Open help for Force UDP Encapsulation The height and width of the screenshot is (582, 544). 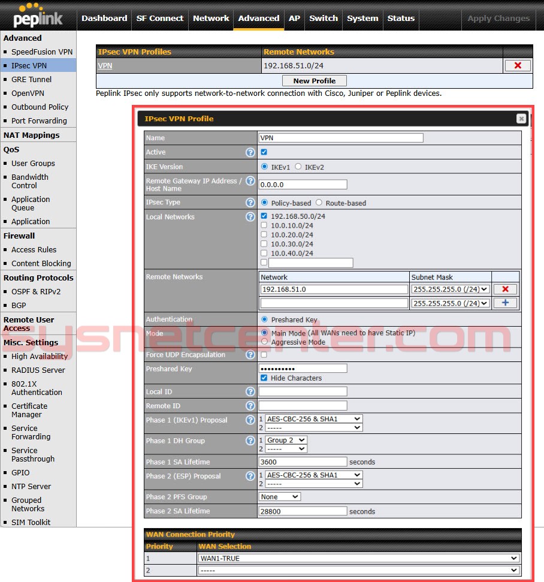[x=250, y=355]
